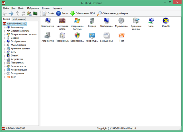
Task: Go back with the left arrow toolbar icon
Action: [x=5, y=14]
